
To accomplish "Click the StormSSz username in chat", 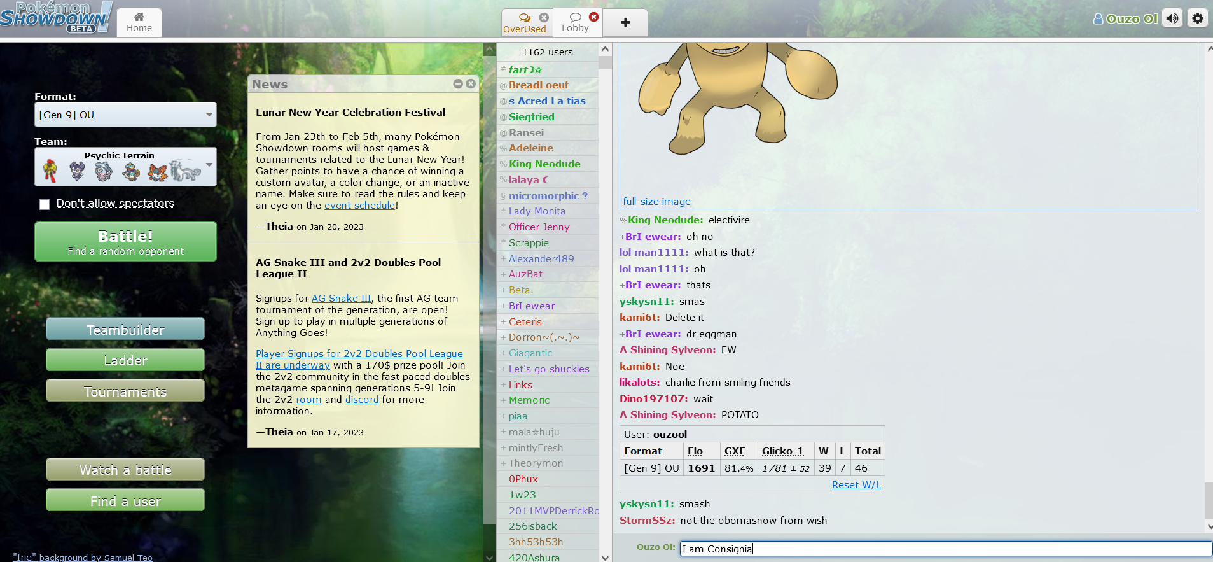I will click(647, 521).
